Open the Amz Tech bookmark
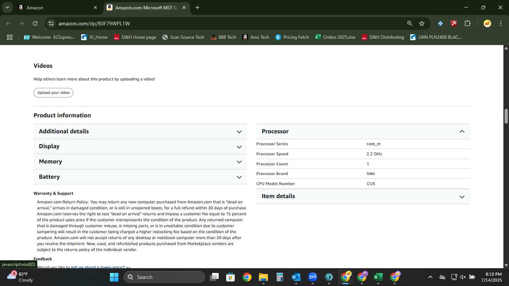 [256, 37]
